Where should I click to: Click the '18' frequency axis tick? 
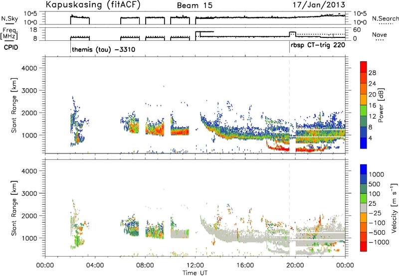33,30
